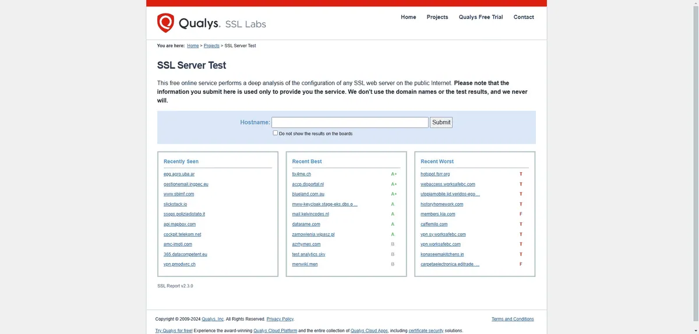Click the Qualys SSL Labs logo
The height and width of the screenshot is (334, 699).
tap(211, 23)
